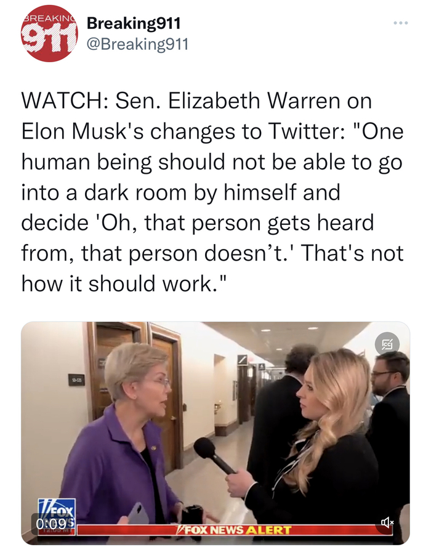The height and width of the screenshot is (552, 431).
Task: Click the Fox News Alert banner
Action: [235, 529]
